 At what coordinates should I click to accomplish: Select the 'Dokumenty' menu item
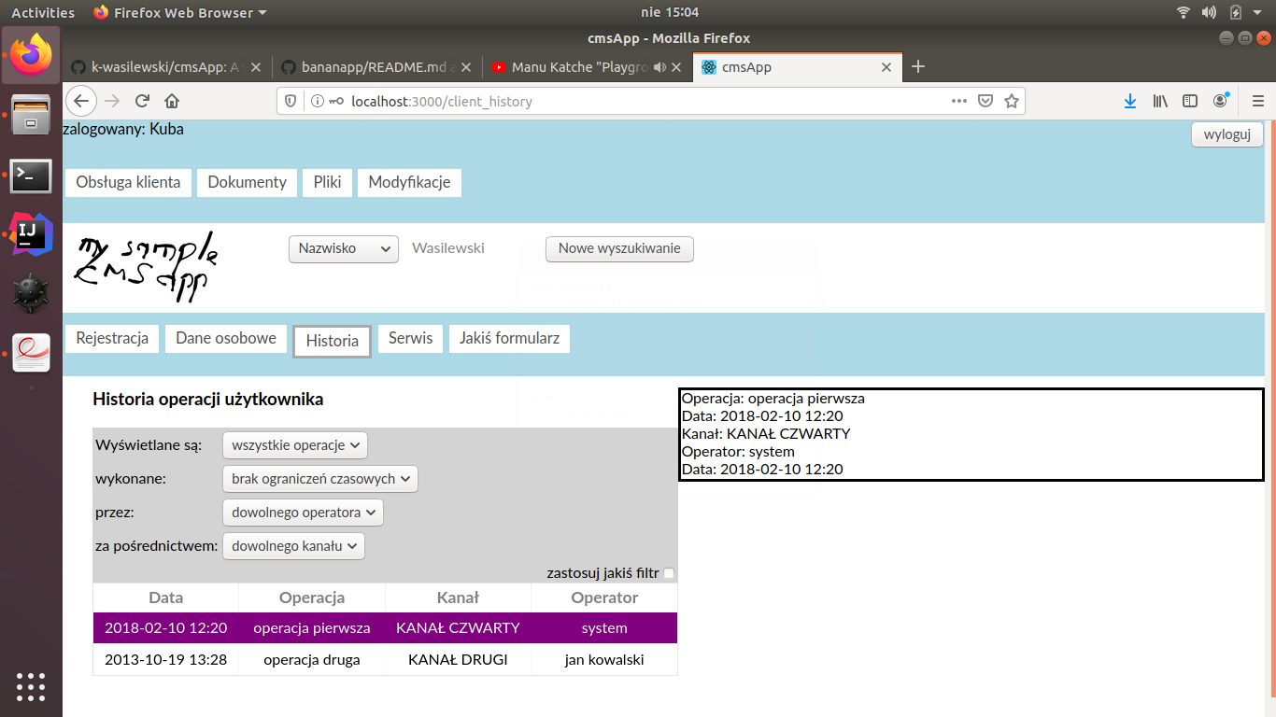tap(248, 182)
